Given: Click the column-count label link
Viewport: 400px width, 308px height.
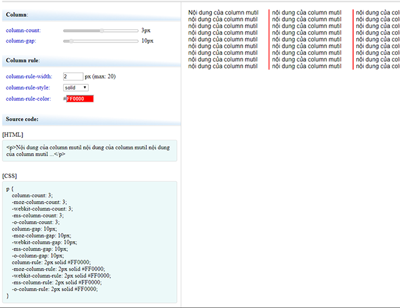Looking at the screenshot, I should click(23, 31).
